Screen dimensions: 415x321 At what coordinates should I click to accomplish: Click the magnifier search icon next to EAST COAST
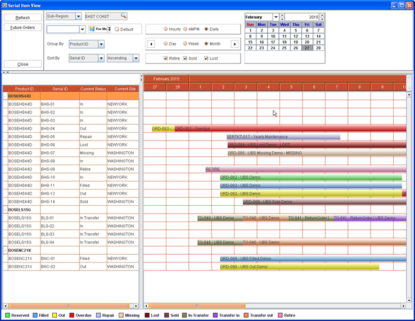point(123,16)
